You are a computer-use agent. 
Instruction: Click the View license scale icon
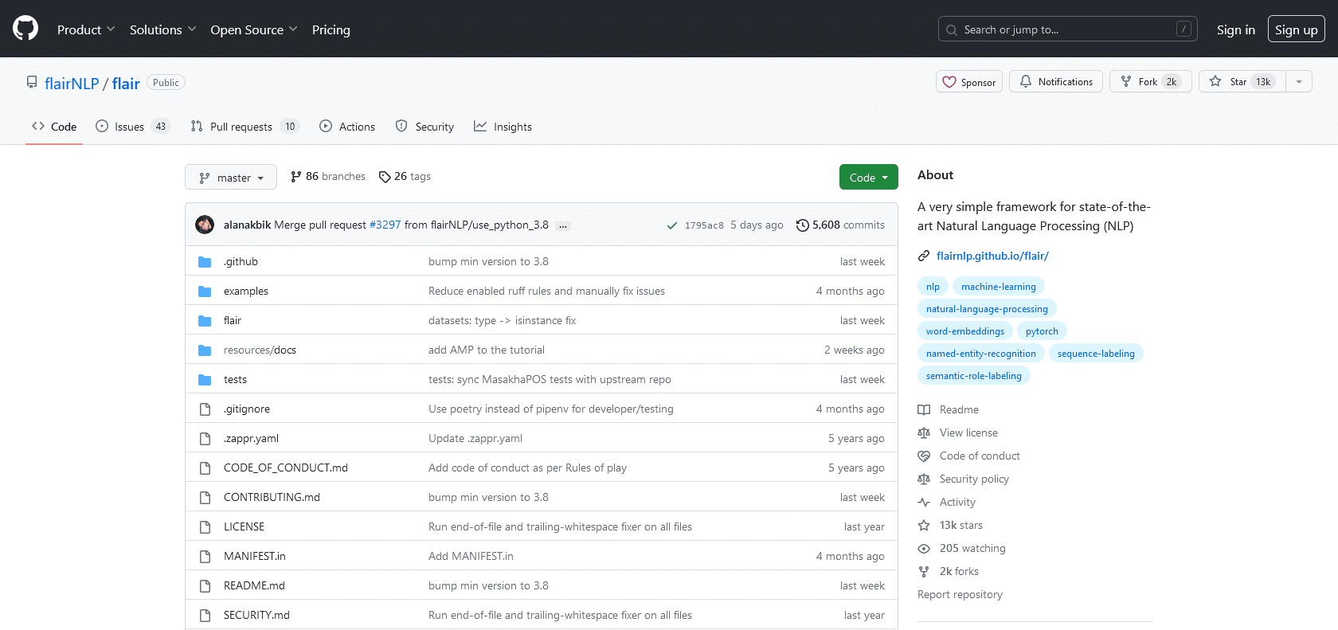pyautogui.click(x=924, y=432)
